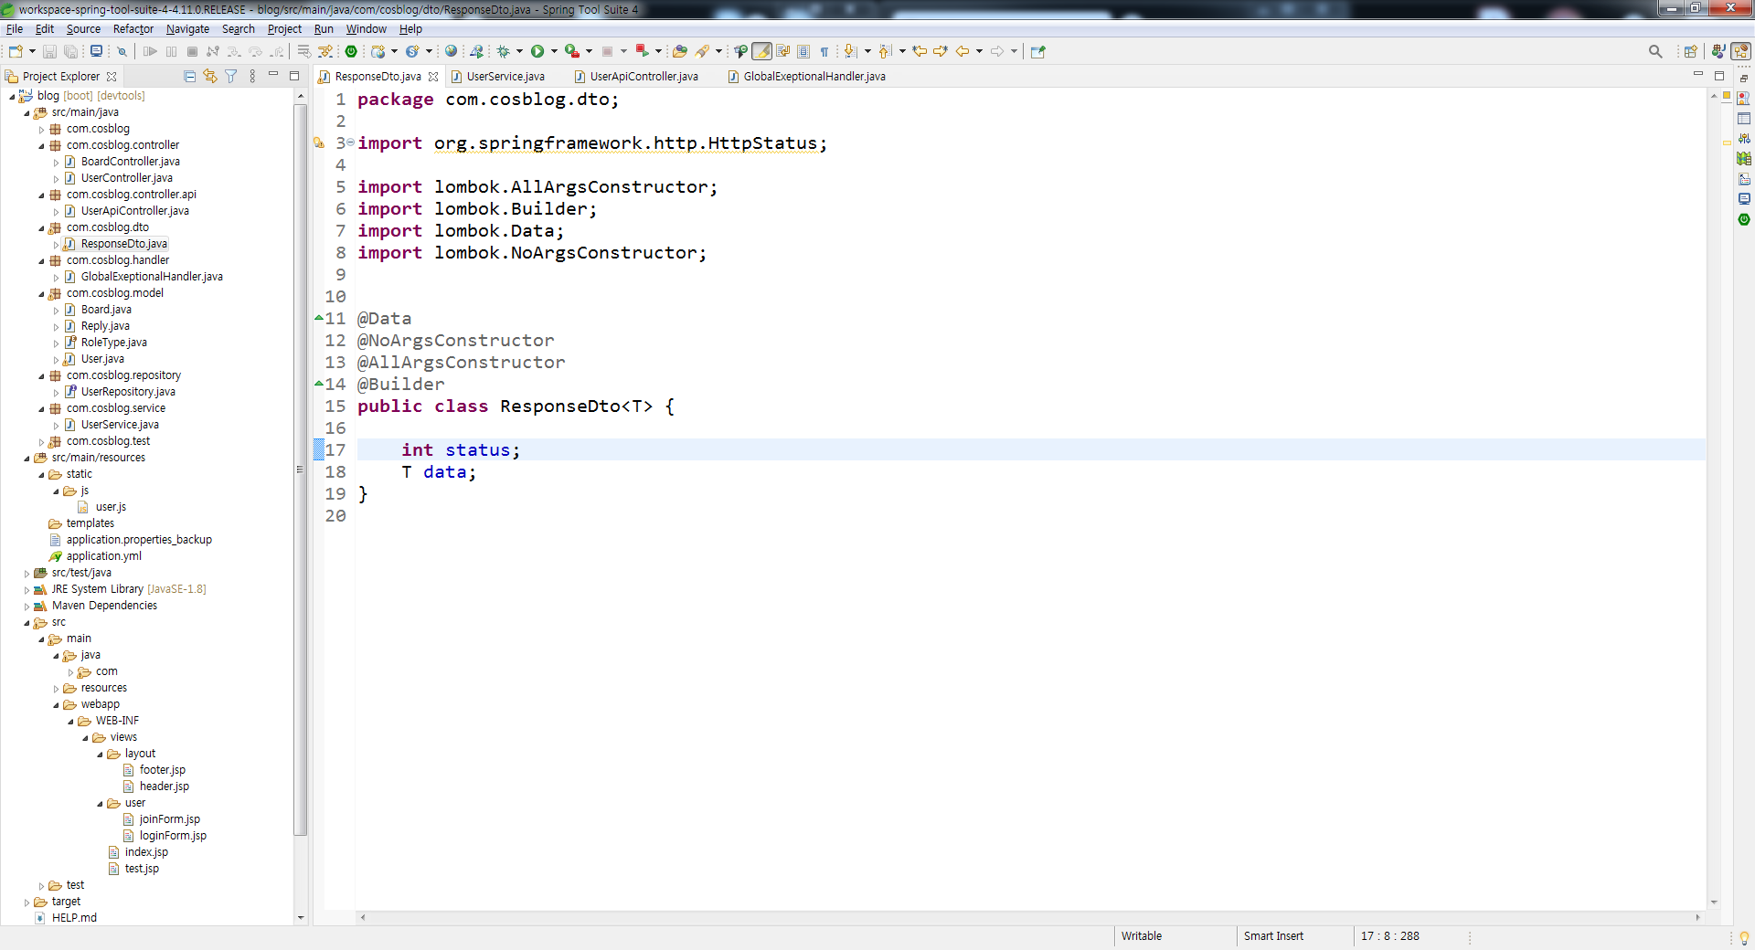Image resolution: width=1755 pixels, height=950 pixels.
Task: Toggle Word Wrap icon in toolbar
Action: pos(782,51)
